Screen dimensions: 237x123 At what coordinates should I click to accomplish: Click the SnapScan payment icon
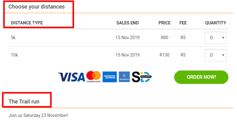[x=124, y=77]
